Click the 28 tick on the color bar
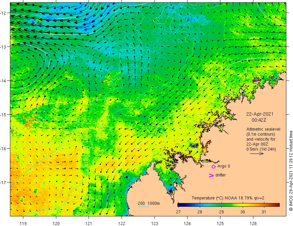This screenshot has height=226, width=293. (200, 212)
